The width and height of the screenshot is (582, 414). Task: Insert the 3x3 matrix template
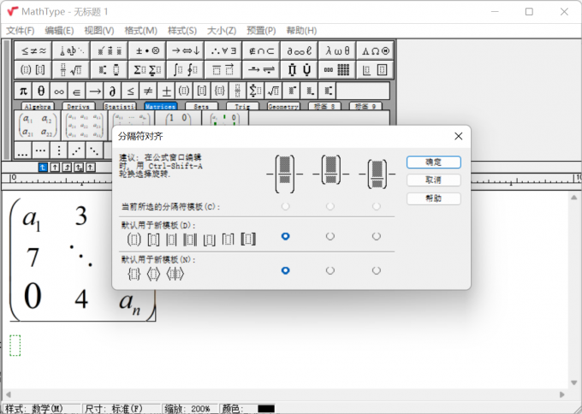click(84, 125)
